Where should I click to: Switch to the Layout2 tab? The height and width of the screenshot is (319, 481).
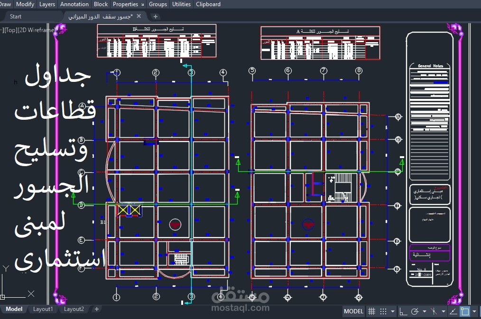[x=74, y=309]
